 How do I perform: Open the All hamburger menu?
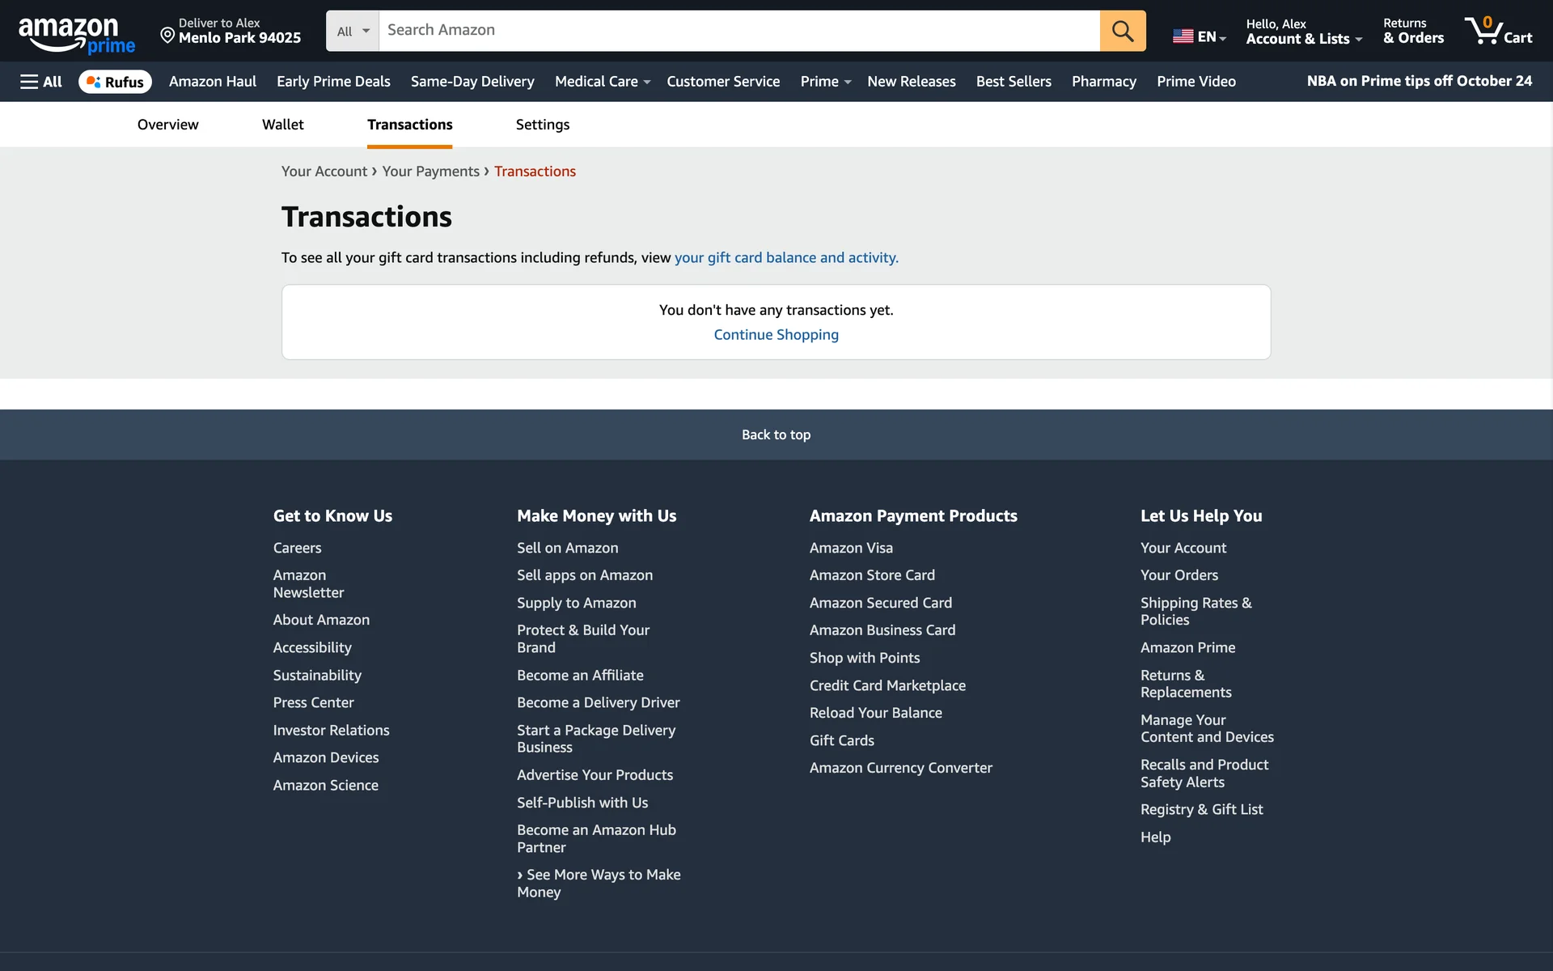tap(41, 82)
